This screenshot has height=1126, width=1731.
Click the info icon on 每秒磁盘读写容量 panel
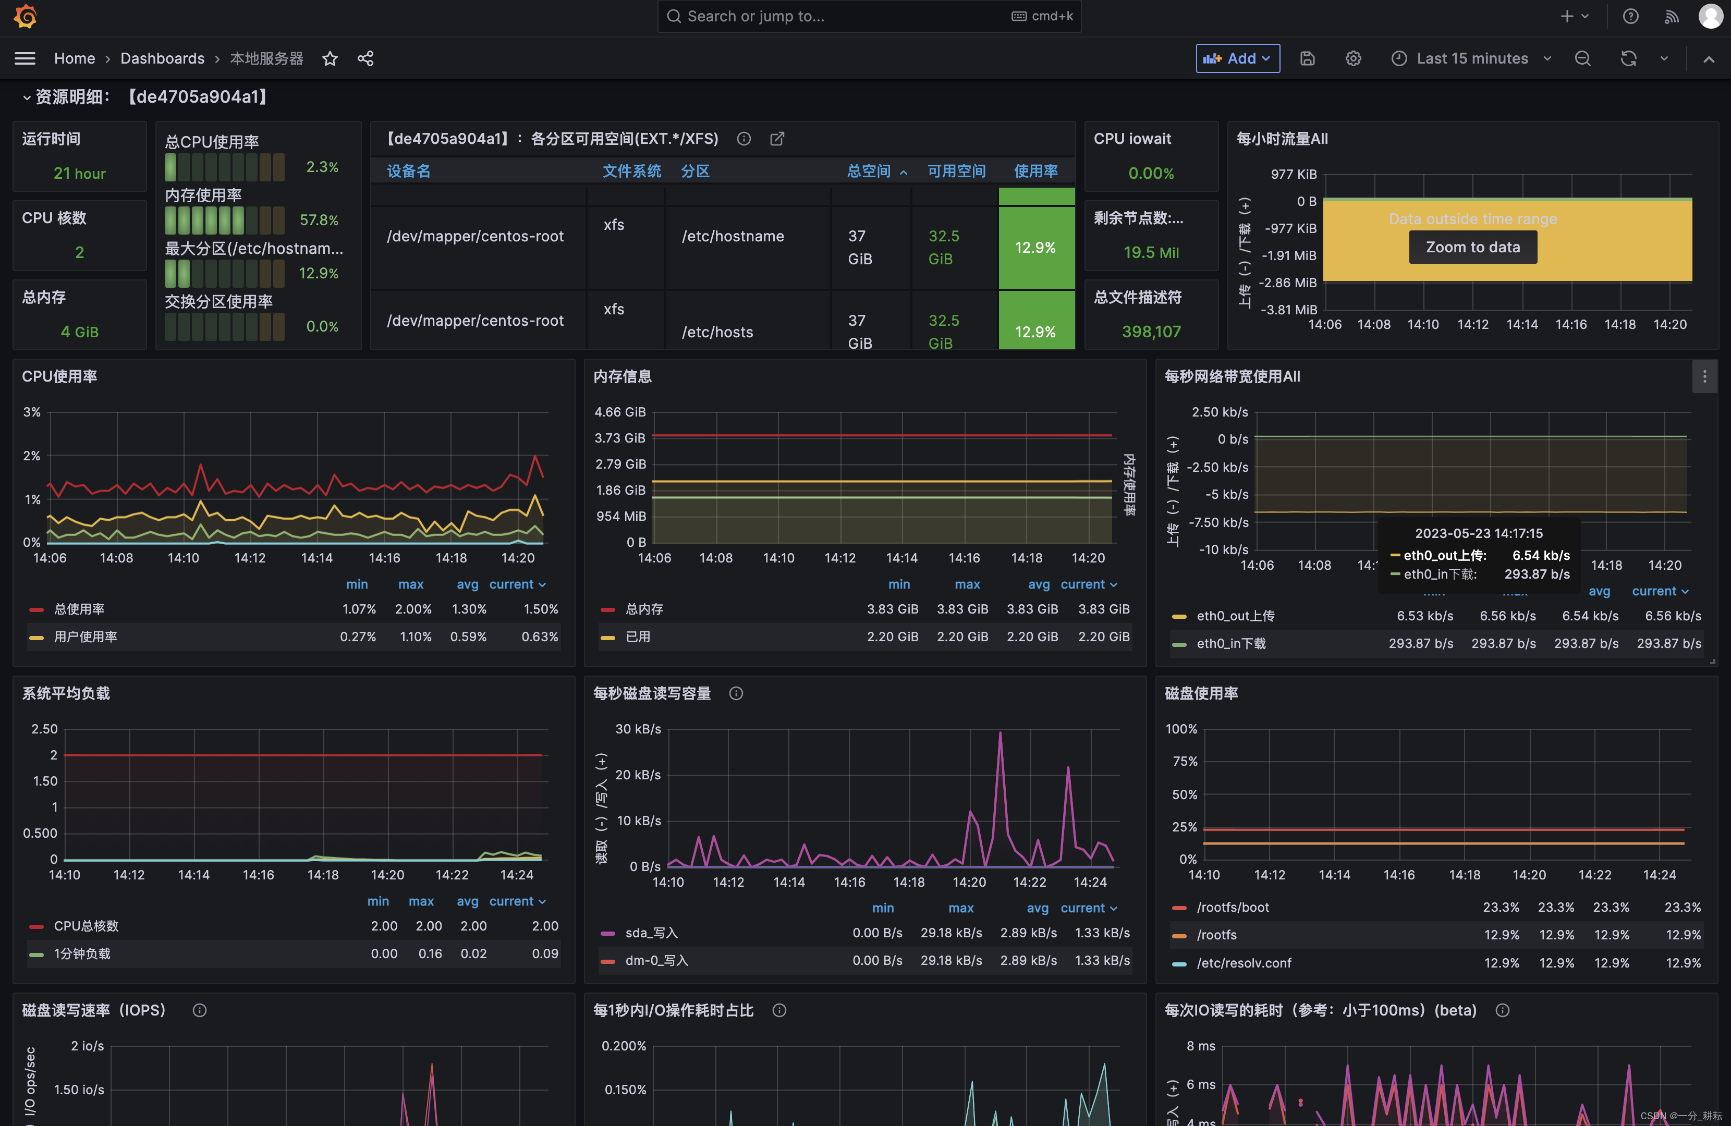click(x=736, y=693)
